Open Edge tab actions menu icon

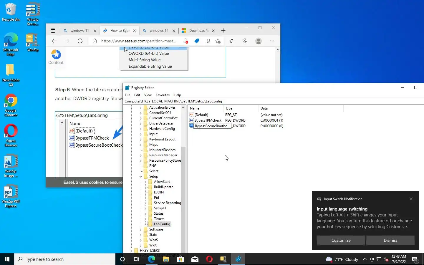53,31
